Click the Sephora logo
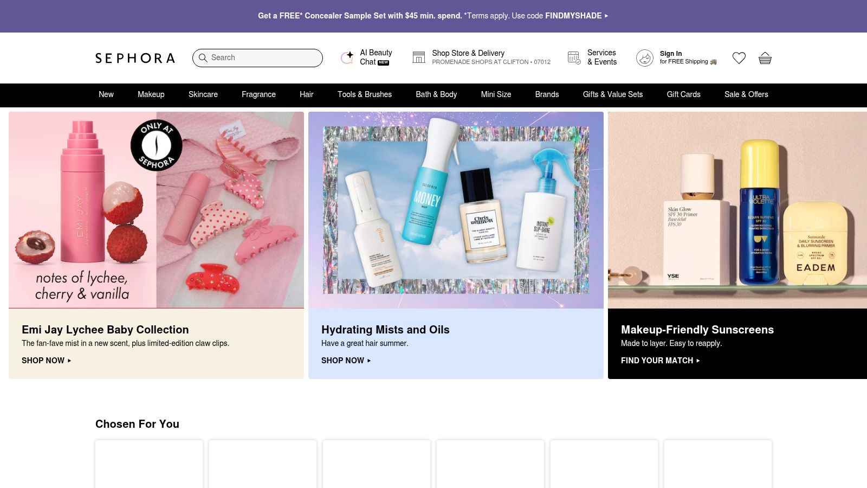This screenshot has height=488, width=867. [x=135, y=58]
